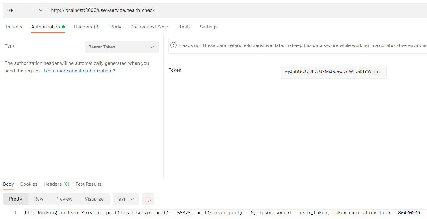
Task: Open the Settings tab
Action: coord(209,27)
